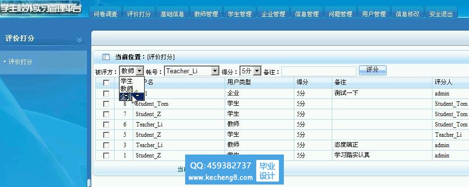Tick the checkbox for row 5 Student_Z

click(106, 135)
